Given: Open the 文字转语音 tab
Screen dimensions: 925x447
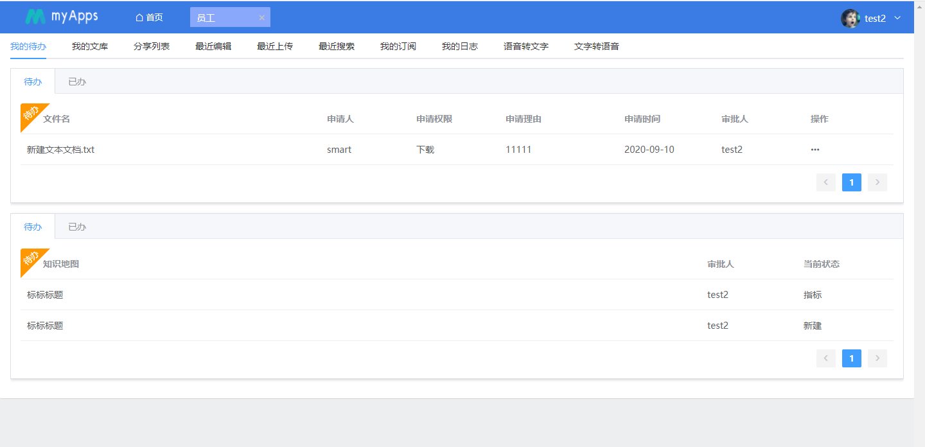Looking at the screenshot, I should (x=596, y=46).
